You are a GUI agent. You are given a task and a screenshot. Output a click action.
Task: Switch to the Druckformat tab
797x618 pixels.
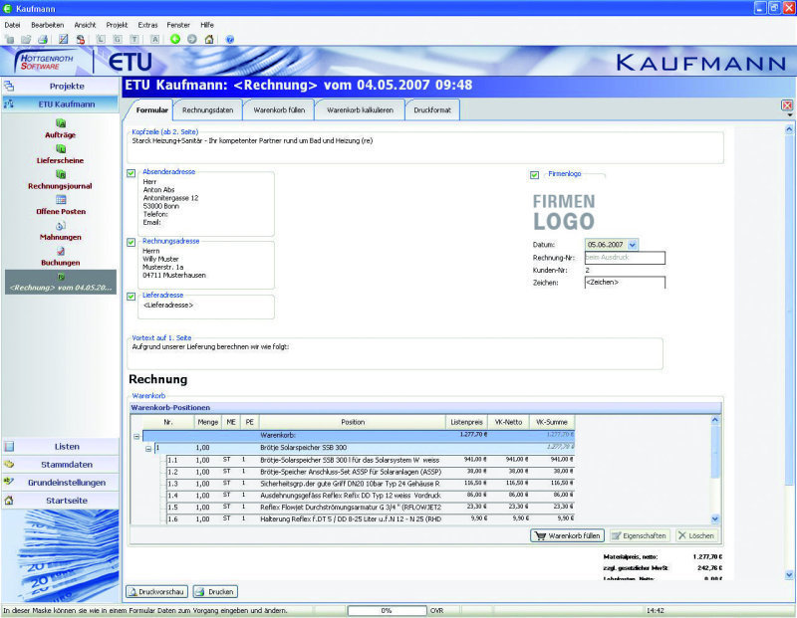pyautogui.click(x=432, y=110)
